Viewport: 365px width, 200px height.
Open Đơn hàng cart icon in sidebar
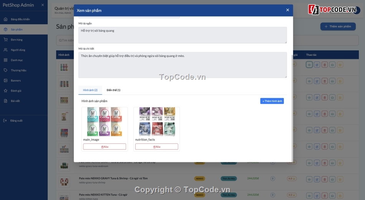pos(6,40)
